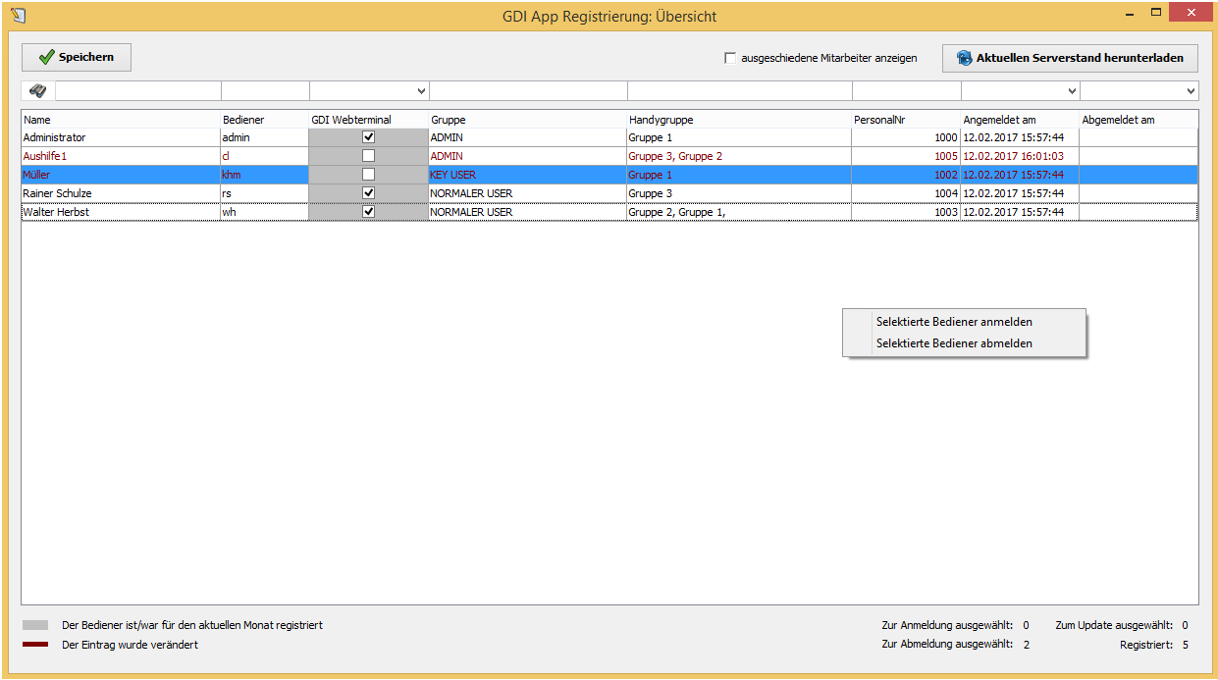1218x680 pixels.
Task: Click the green checkmark on Speichern
Action: [45, 58]
